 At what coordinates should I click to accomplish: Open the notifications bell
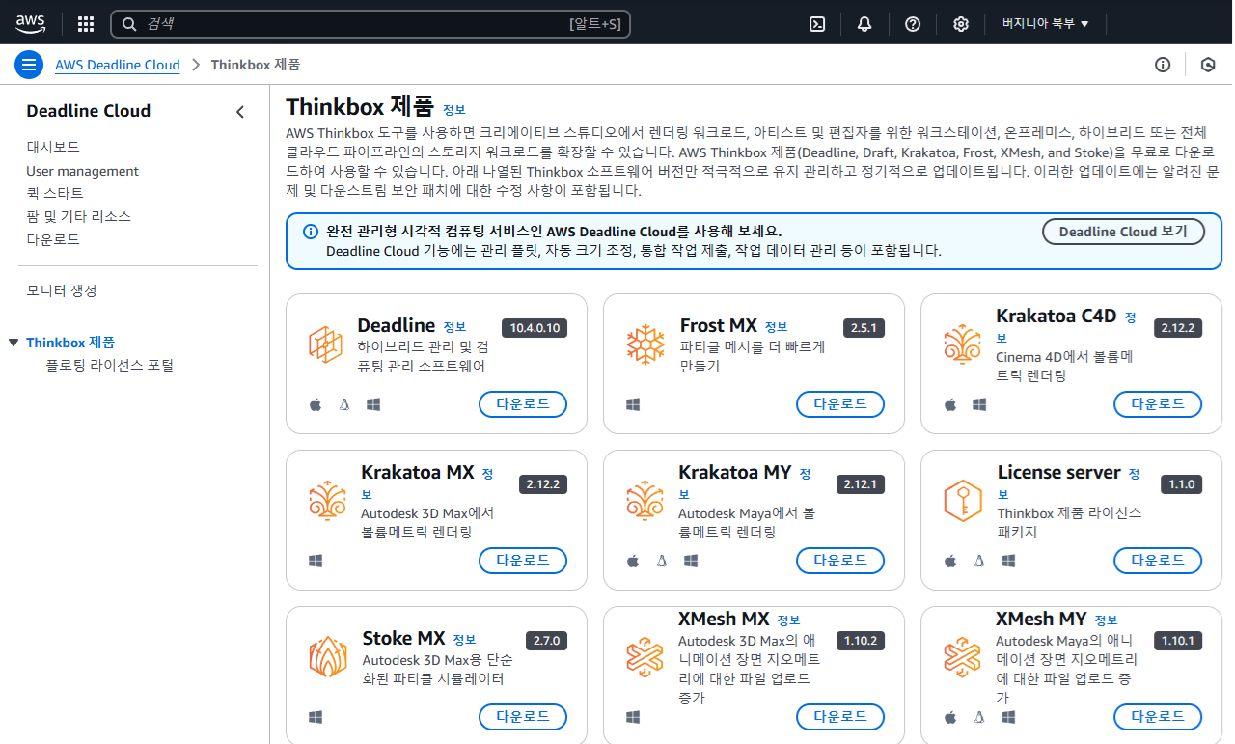[x=864, y=24]
